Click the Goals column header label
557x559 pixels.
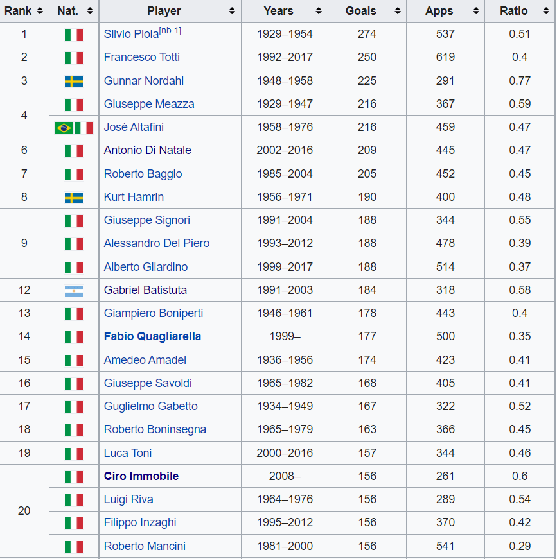361,11
